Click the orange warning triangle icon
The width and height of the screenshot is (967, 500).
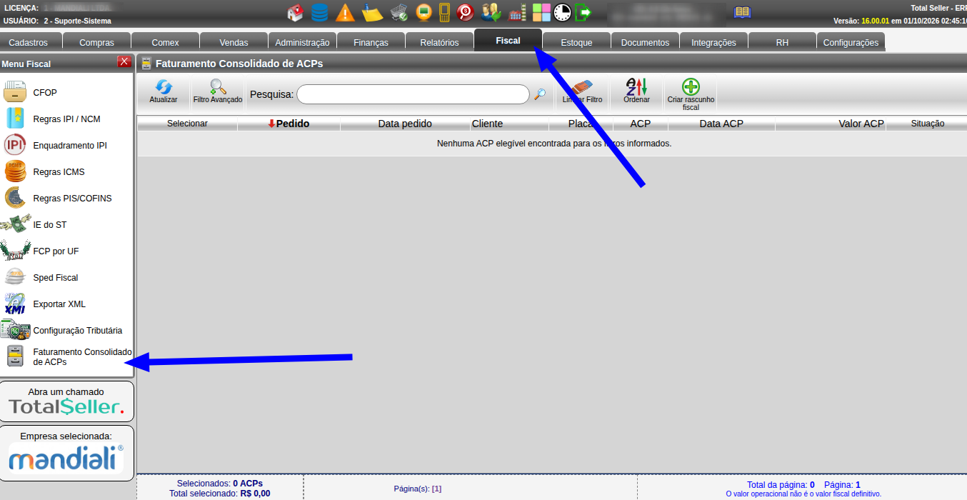coord(345,12)
